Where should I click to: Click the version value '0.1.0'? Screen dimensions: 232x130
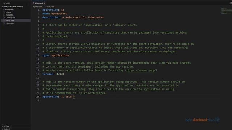tap(60, 74)
